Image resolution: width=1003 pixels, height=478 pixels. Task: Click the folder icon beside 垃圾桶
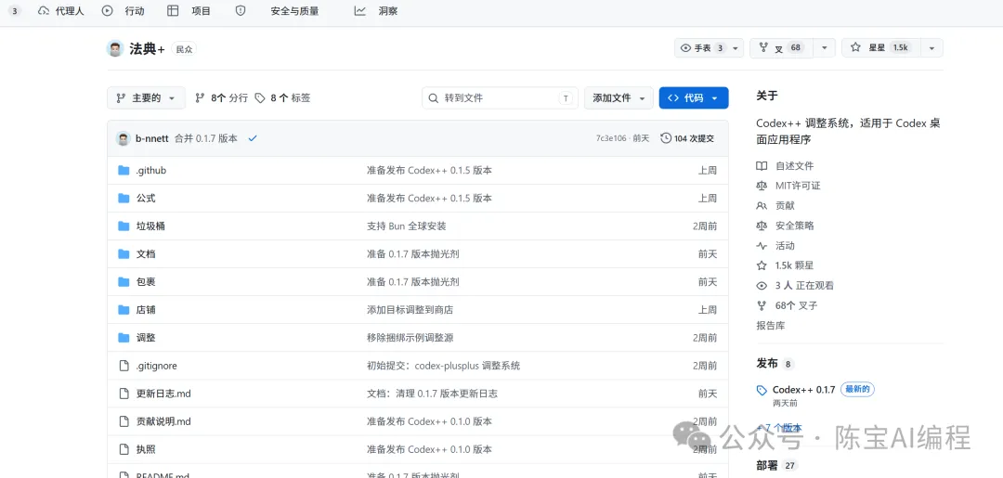(x=124, y=226)
